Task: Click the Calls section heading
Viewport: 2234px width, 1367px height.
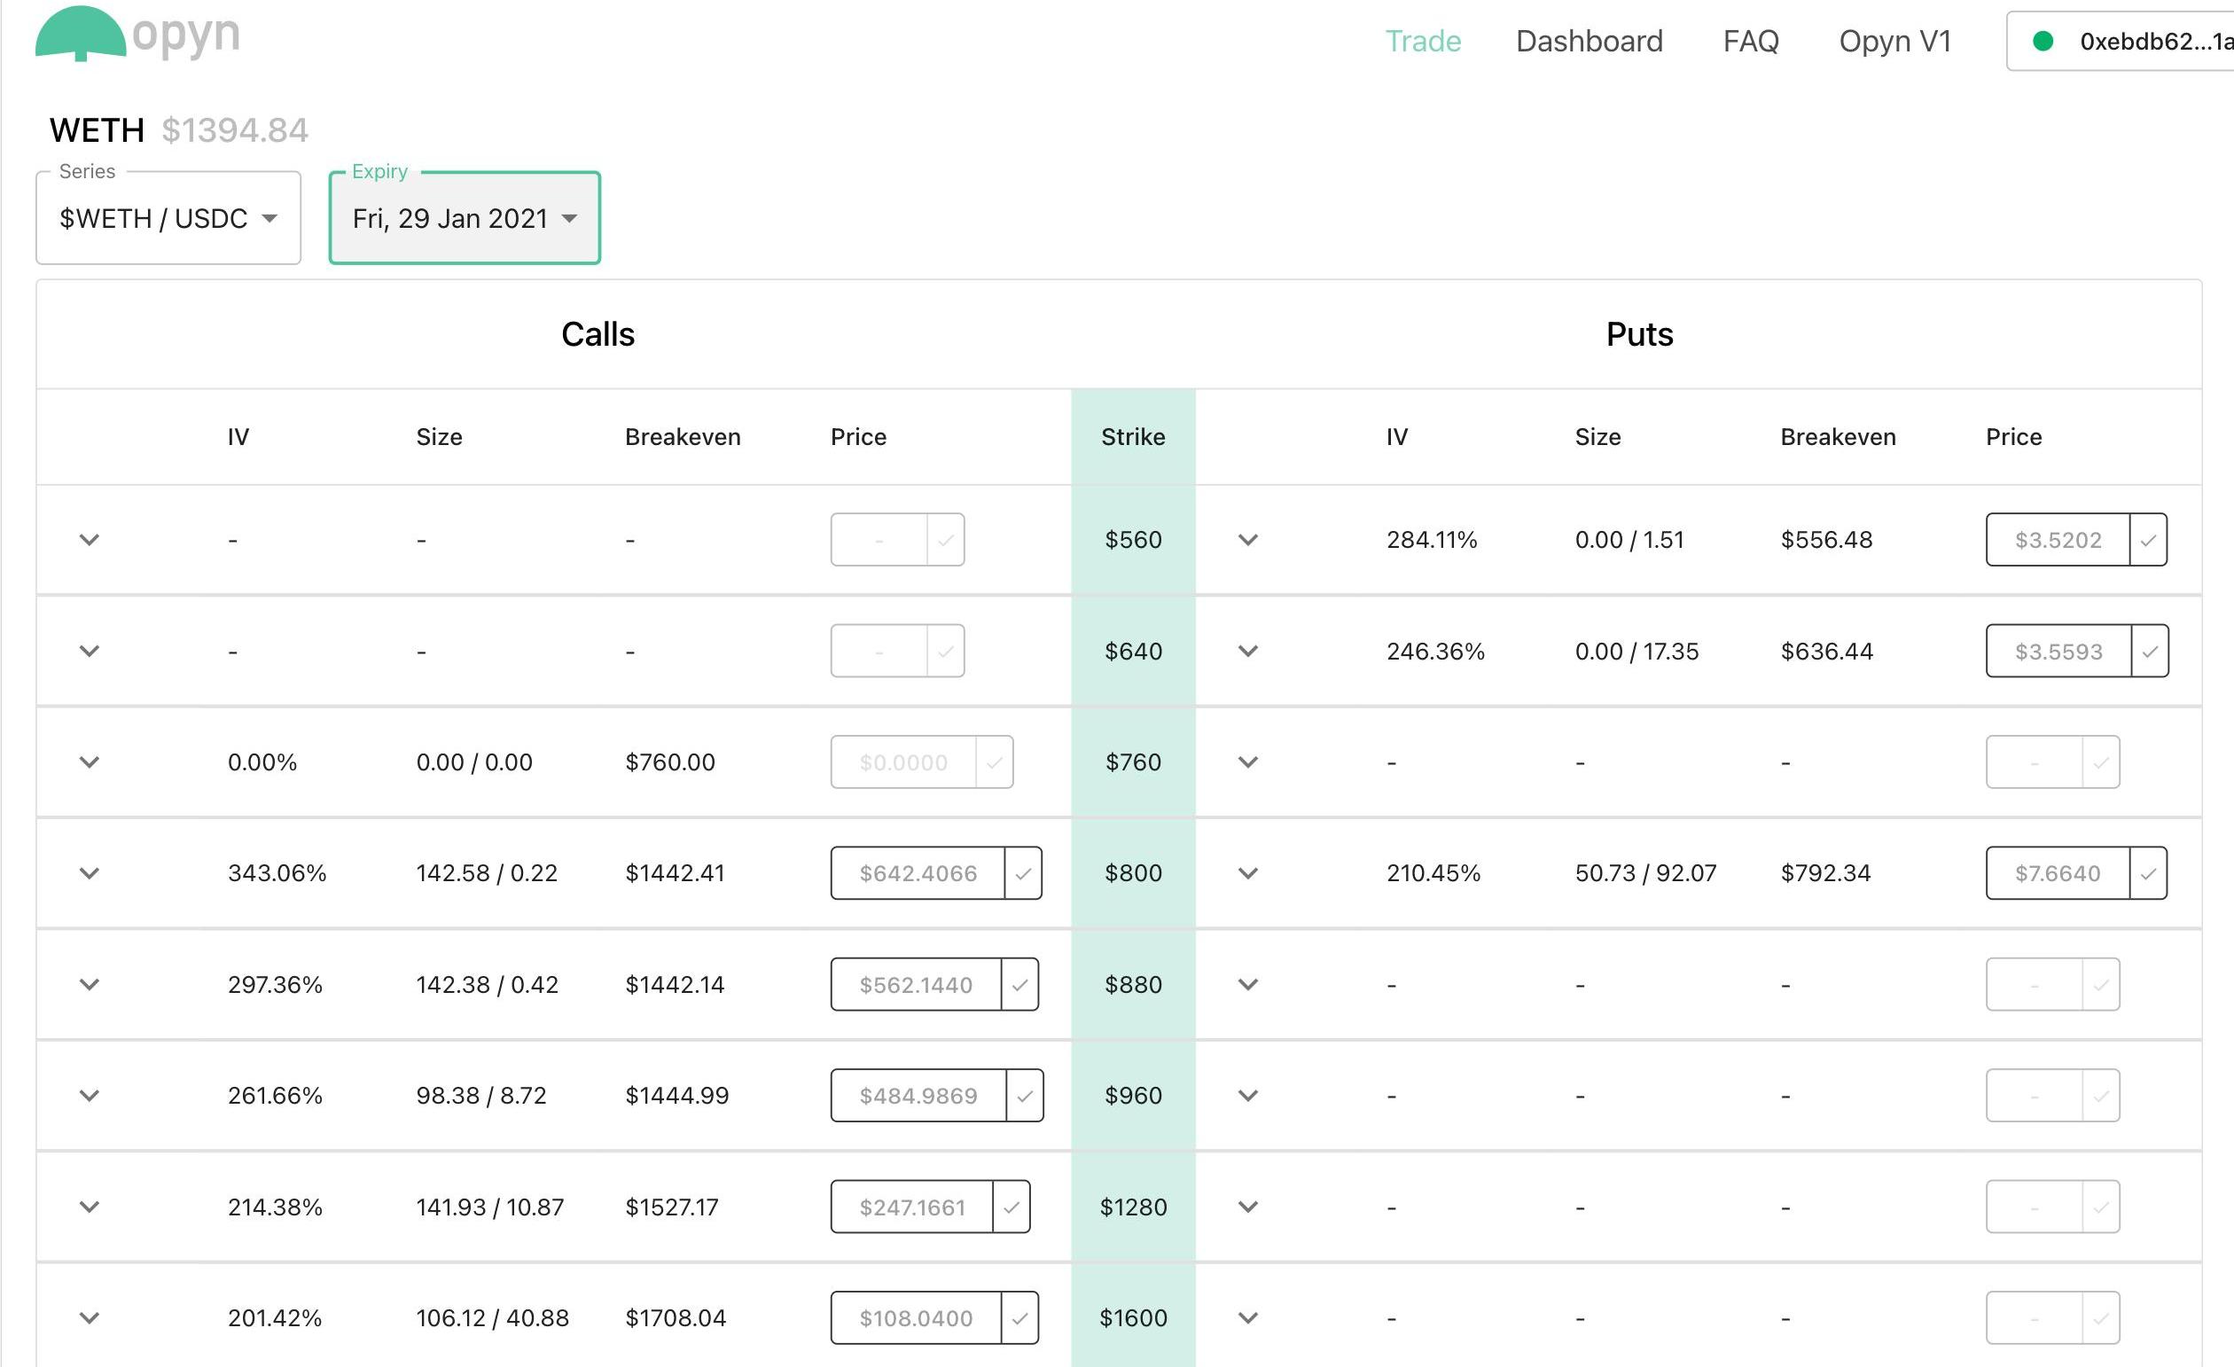Action: (598, 334)
